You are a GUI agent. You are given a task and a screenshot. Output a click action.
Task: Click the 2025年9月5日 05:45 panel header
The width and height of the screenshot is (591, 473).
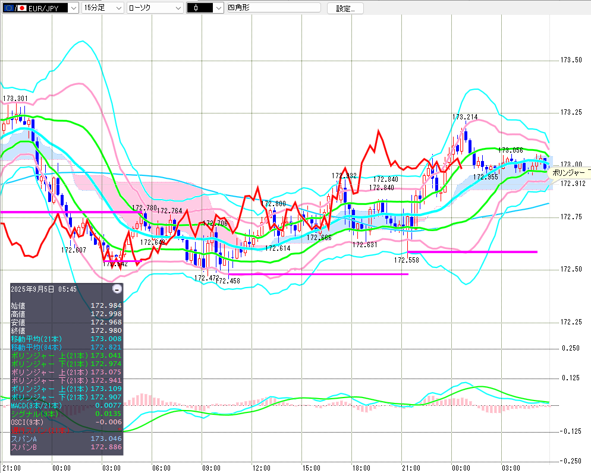pyautogui.click(x=44, y=289)
